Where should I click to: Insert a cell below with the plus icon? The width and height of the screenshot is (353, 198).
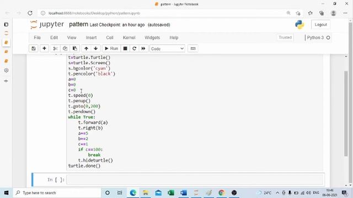tap(44, 48)
